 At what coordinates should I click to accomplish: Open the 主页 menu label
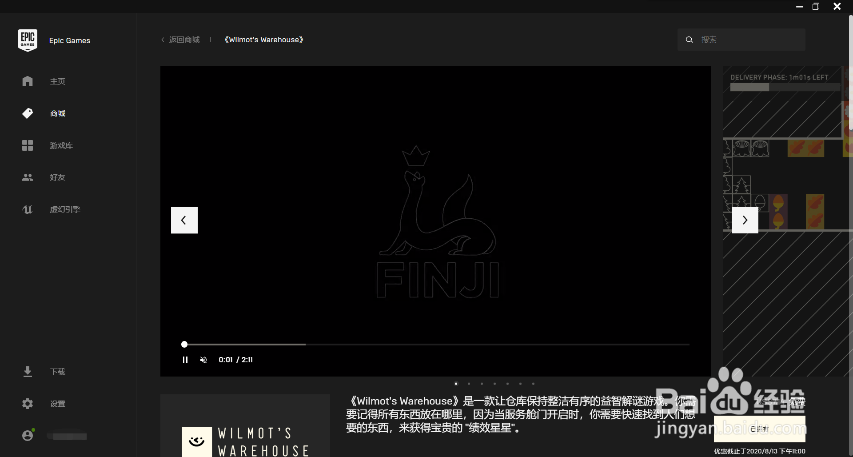pos(58,81)
